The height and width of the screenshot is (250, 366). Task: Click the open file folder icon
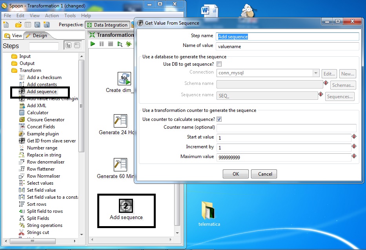18,24
